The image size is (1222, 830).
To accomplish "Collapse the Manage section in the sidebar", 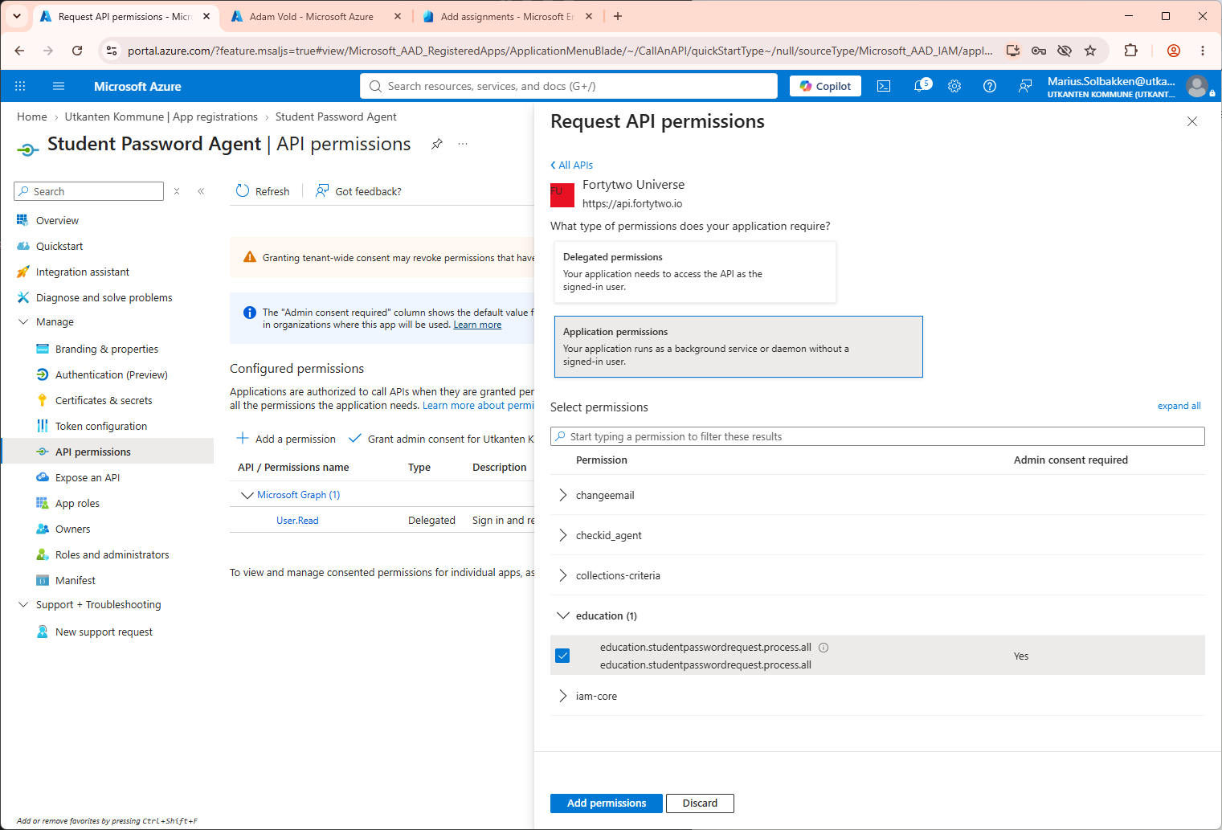I will coord(23,321).
